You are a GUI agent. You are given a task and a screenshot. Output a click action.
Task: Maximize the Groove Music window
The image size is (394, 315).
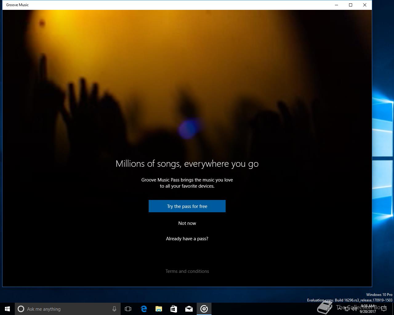(351, 5)
